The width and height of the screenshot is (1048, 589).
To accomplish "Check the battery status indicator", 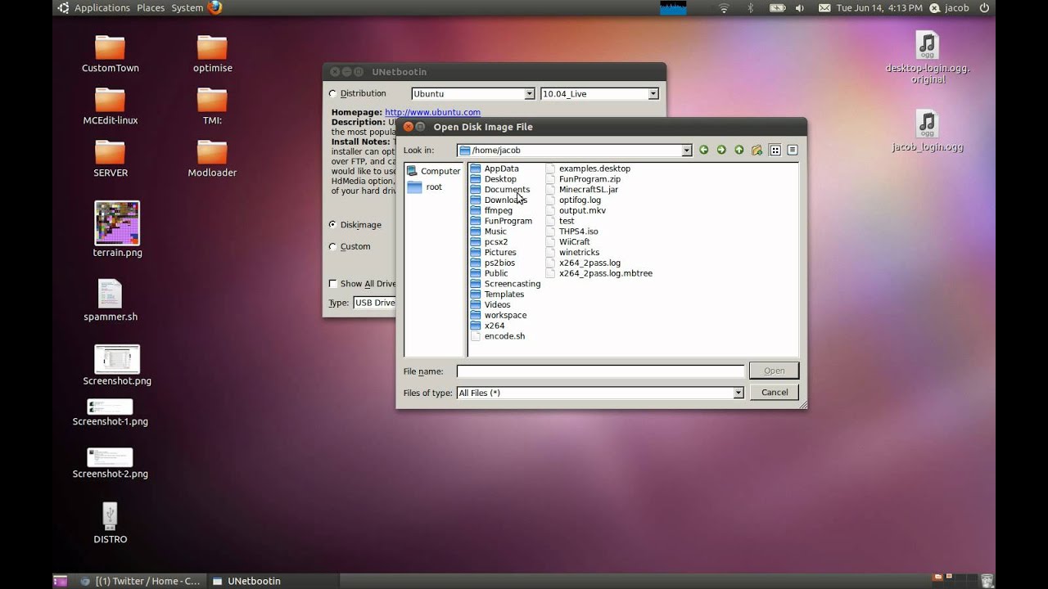I will [777, 7].
